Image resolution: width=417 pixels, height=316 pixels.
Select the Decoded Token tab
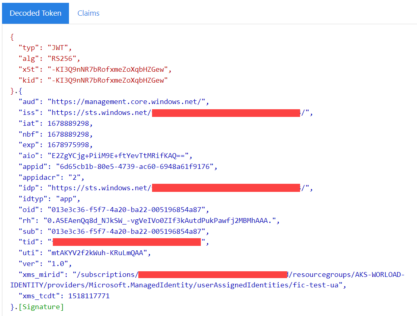tap(35, 13)
